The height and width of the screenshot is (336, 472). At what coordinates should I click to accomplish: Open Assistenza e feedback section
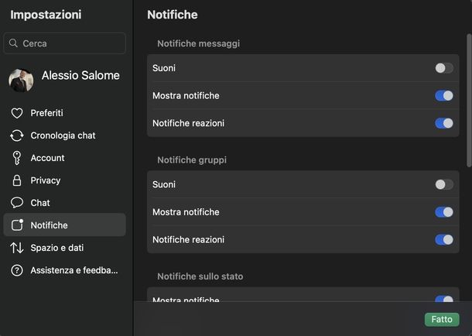[x=64, y=270]
